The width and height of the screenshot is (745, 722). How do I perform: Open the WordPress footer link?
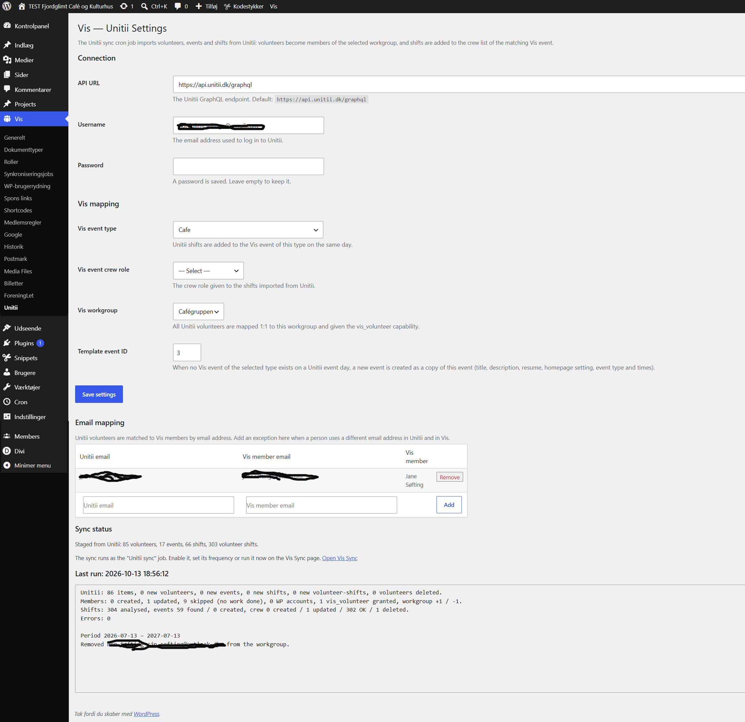pos(146,714)
